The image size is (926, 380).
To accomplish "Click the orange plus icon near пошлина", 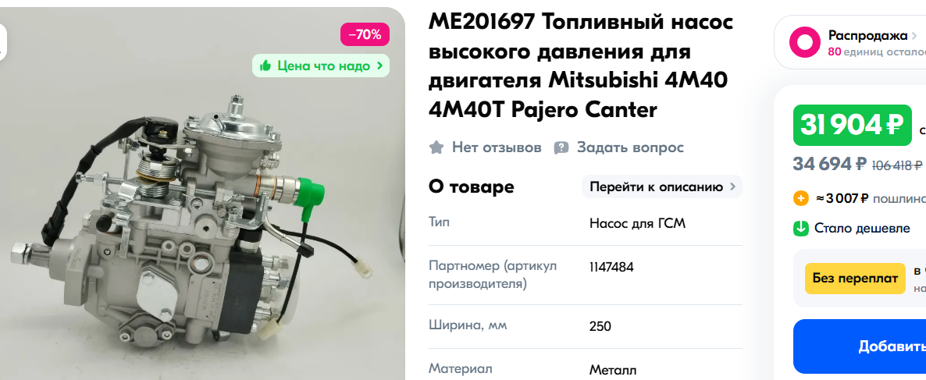I will (800, 198).
